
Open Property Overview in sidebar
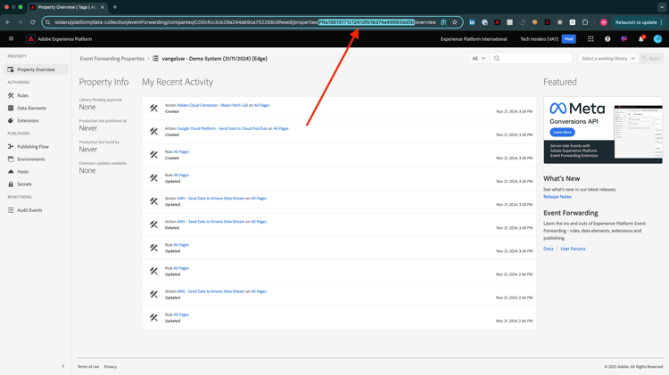(36, 69)
